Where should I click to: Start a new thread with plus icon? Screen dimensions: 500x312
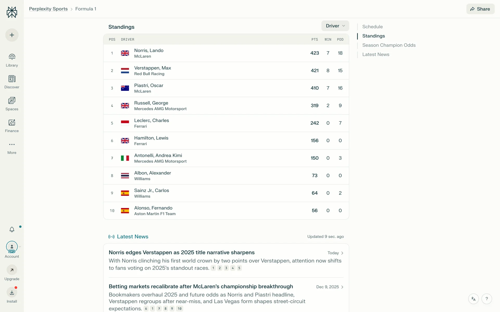[12, 35]
